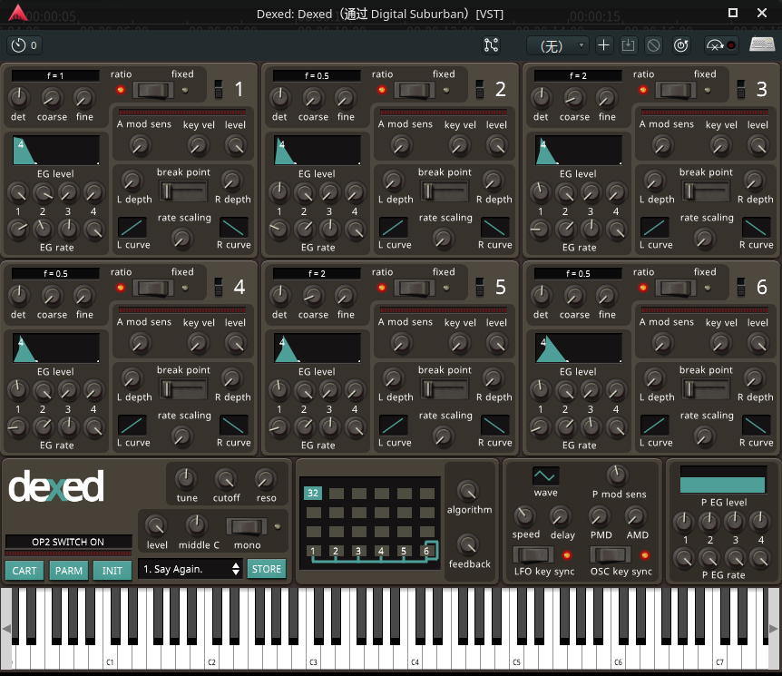Image resolution: width=782 pixels, height=676 pixels.
Task: Toggle operator 1 ratio/fixed switch
Action: (x=153, y=91)
